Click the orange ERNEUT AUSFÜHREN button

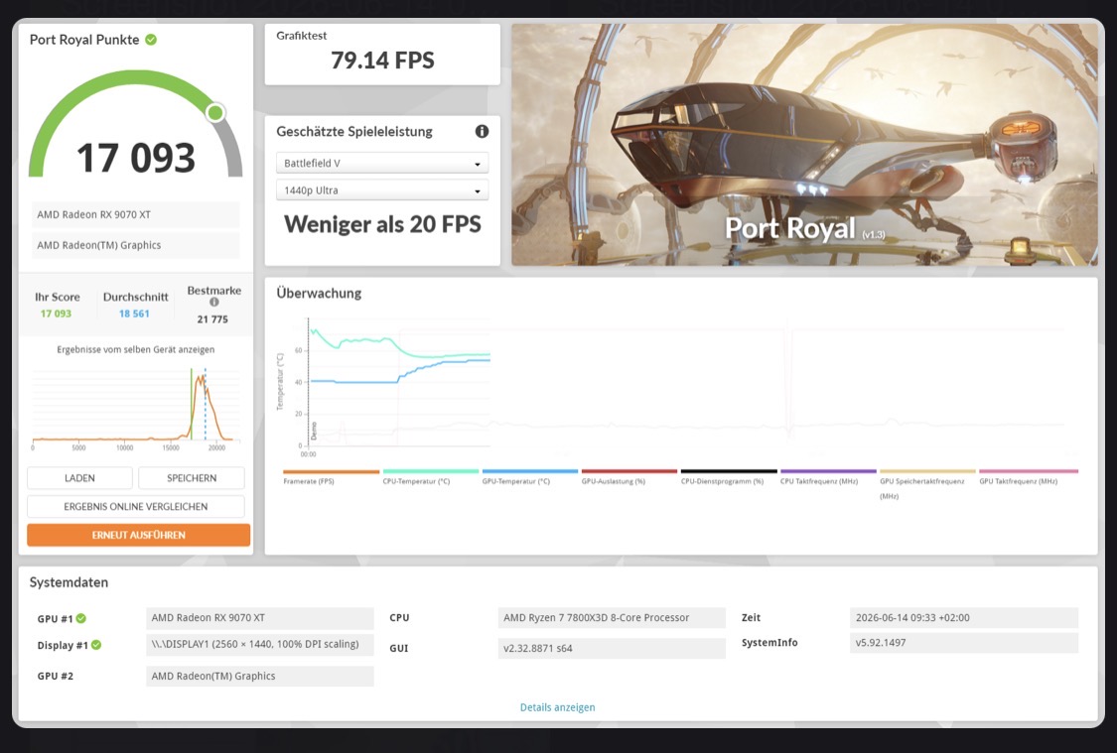click(139, 535)
